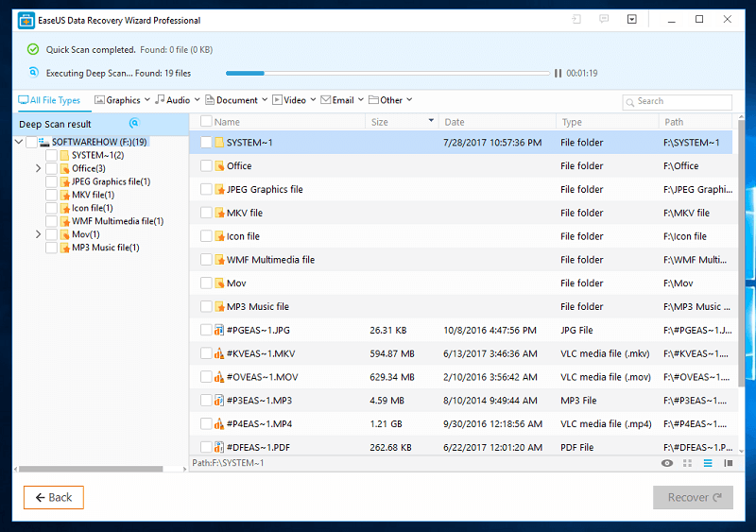
Task: Check the #KVEAS~1.MKV checkbox
Action: click(x=206, y=353)
